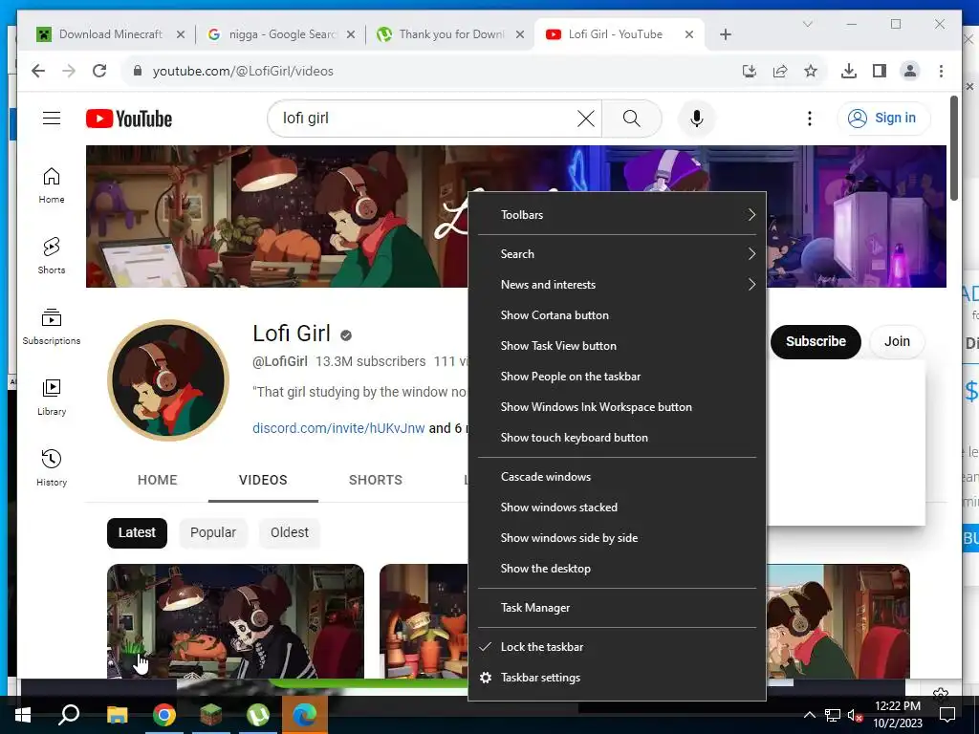Go to Home in YouTube sidebar
Viewport: 979px width, 734px height.
52,185
